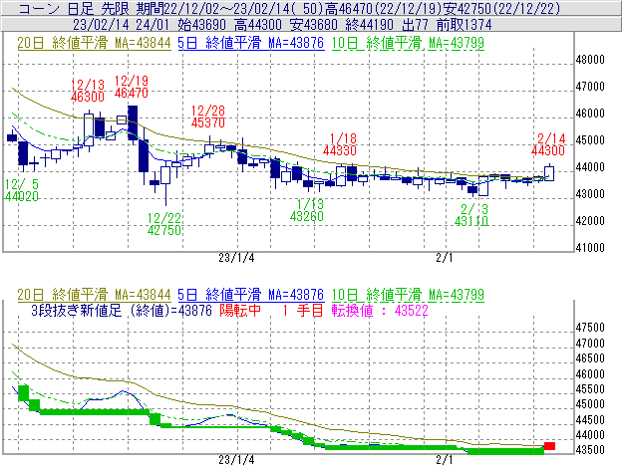Click the 23/1/4 date label under lower chart
The width and height of the screenshot is (622, 473).
(x=236, y=460)
